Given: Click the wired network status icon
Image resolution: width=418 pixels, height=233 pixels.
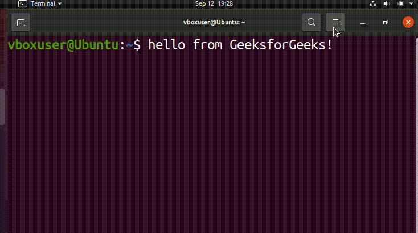Looking at the screenshot, I should pos(372,3).
